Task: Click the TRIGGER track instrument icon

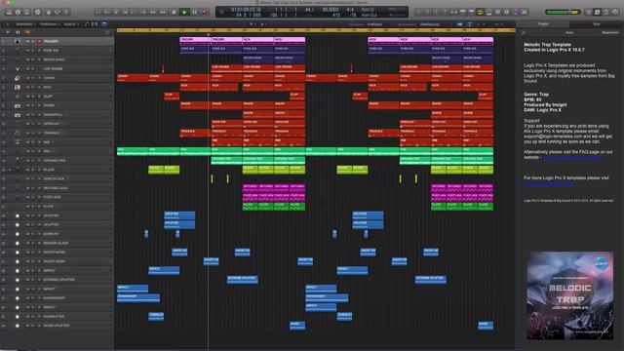Action: pyautogui.click(x=18, y=41)
